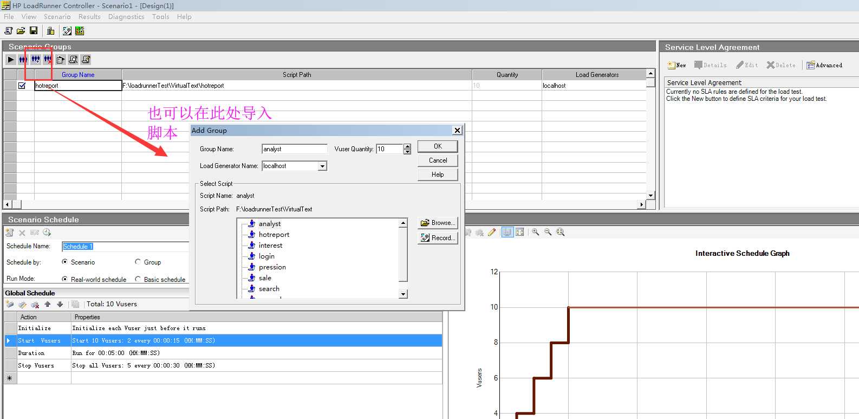Open the Load Generator Name dropdown
The image size is (859, 419).
click(322, 166)
